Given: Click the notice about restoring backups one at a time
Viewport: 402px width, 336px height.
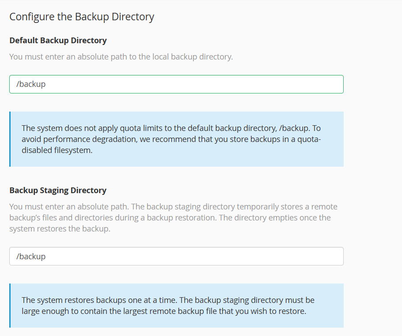Looking at the screenshot, I should coord(177,306).
